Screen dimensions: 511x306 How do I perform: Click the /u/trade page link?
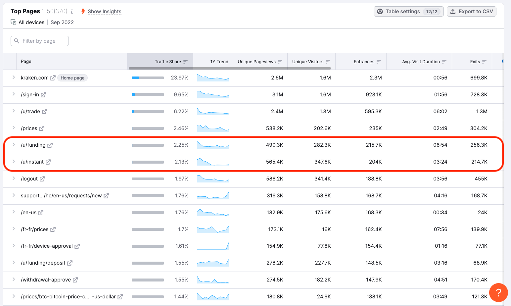point(30,112)
